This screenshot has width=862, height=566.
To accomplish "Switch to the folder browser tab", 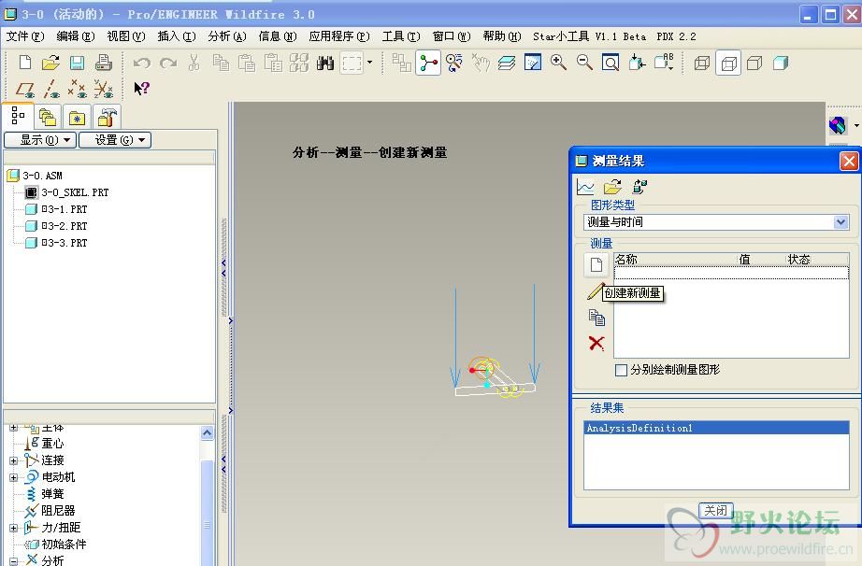I will pos(47,118).
